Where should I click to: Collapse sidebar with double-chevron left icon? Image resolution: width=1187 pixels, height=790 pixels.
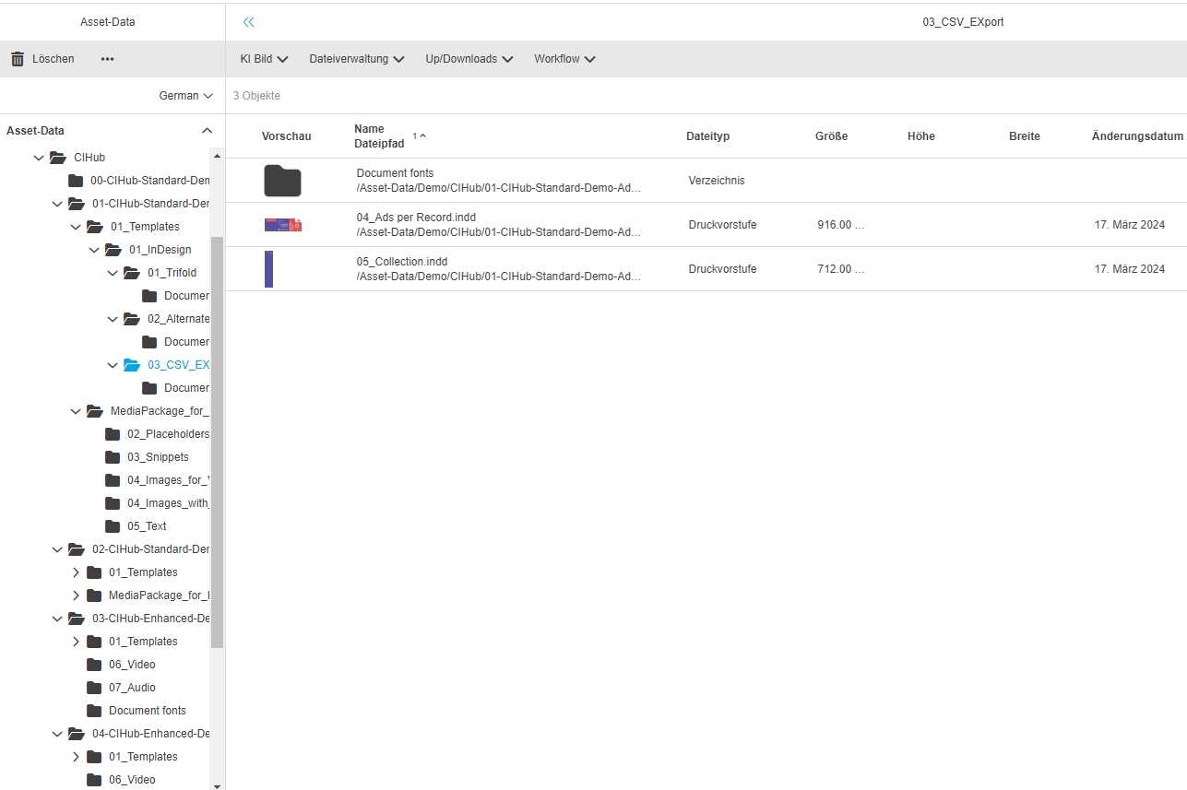point(248,22)
